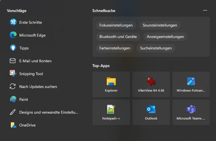Image resolution: width=216 pixels, height=141 pixels.
Task: Launch the Microsoft Edge icon
Action: point(13,35)
